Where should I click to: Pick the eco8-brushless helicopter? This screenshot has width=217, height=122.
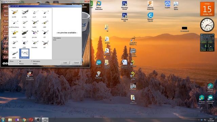(x=14, y=24)
